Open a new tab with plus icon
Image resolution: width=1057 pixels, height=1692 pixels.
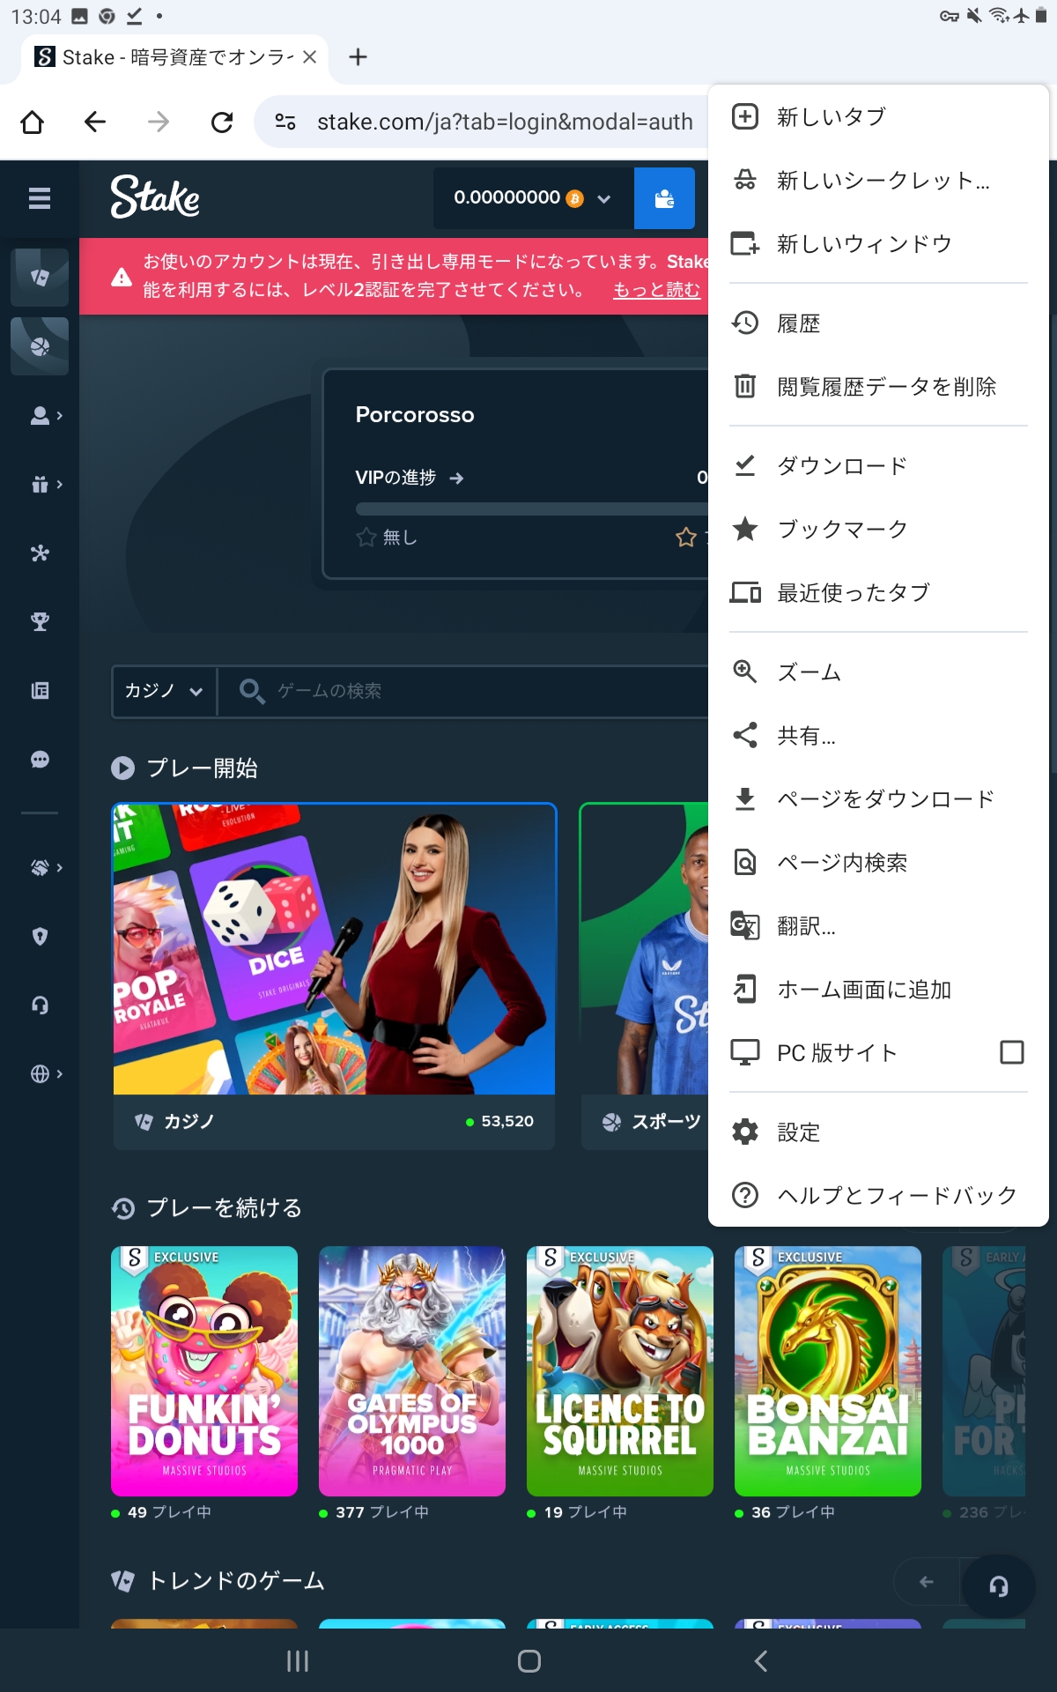click(x=358, y=57)
